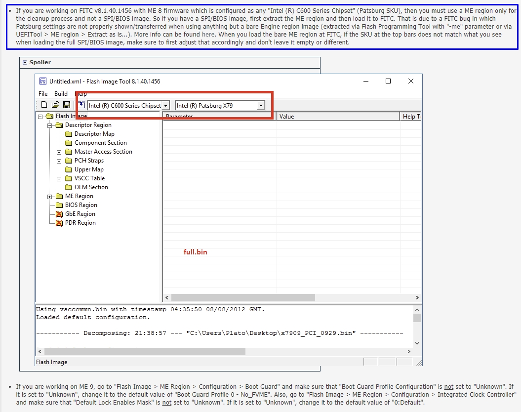The height and width of the screenshot is (412, 521).
Task: Click the Build image icon beside Save
Action: (x=81, y=105)
